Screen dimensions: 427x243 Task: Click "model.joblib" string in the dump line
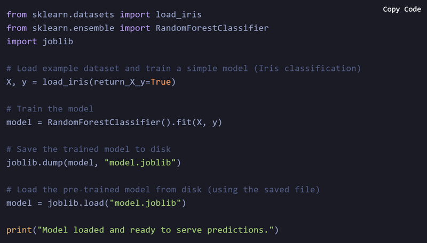[x=143, y=163]
